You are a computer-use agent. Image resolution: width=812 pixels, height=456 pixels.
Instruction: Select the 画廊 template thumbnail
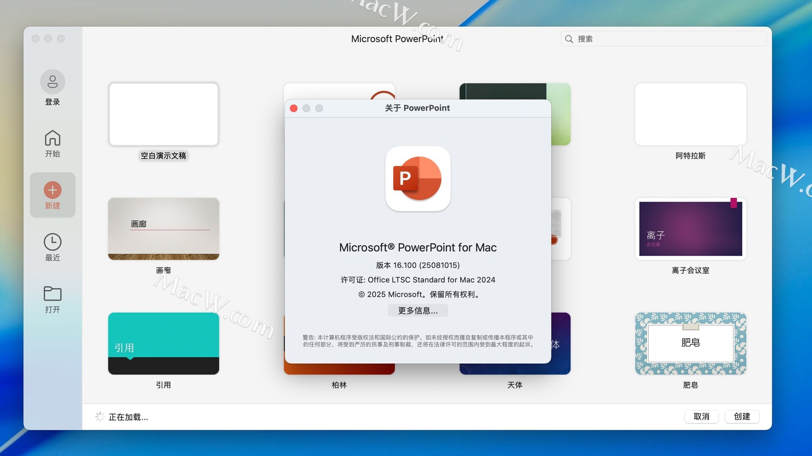coord(164,229)
